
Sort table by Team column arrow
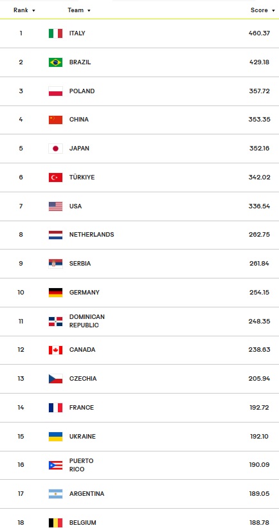[89, 11]
